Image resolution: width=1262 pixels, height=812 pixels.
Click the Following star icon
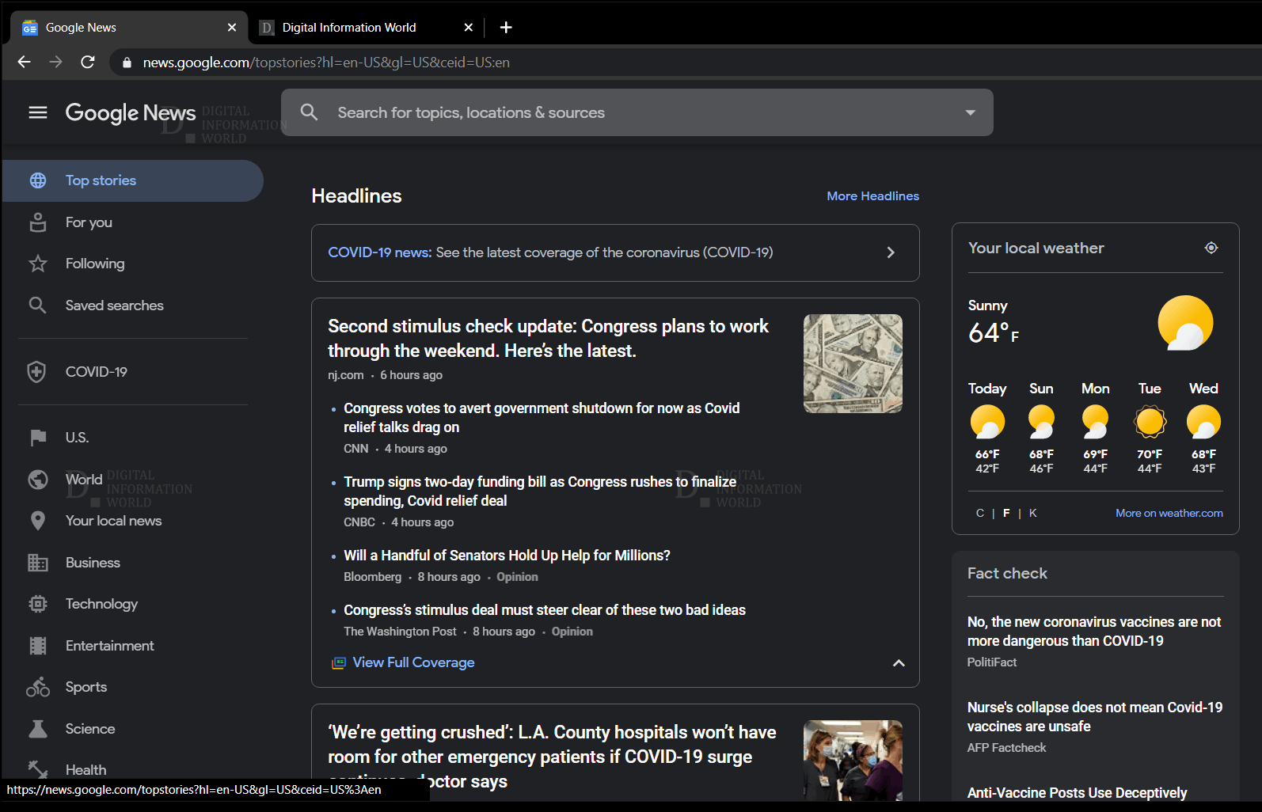pos(38,264)
